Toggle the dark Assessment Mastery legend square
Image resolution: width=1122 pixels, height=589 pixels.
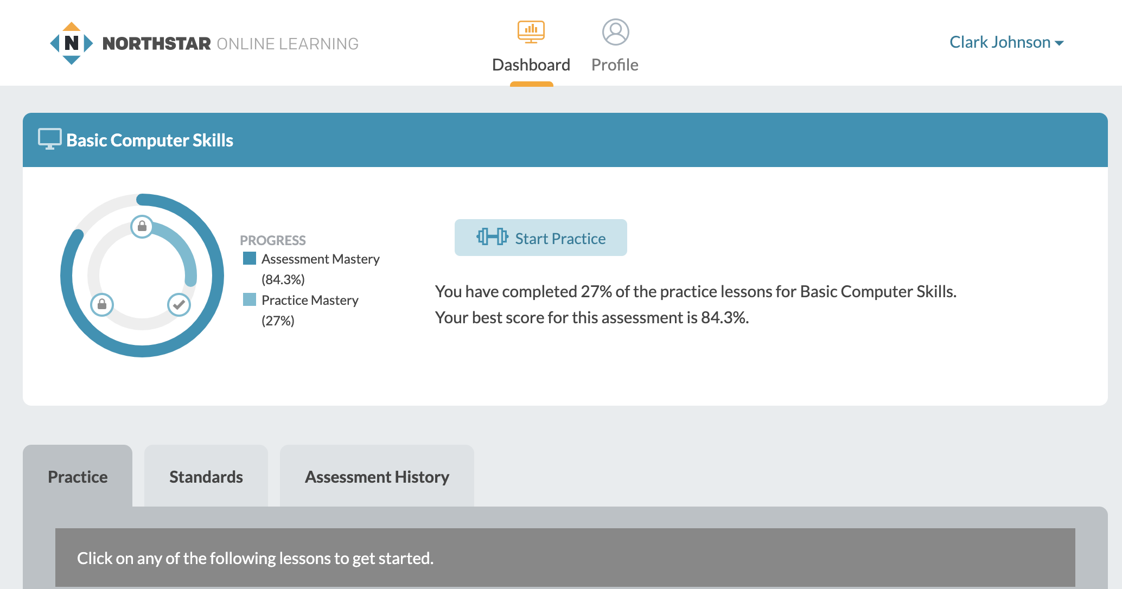point(250,259)
